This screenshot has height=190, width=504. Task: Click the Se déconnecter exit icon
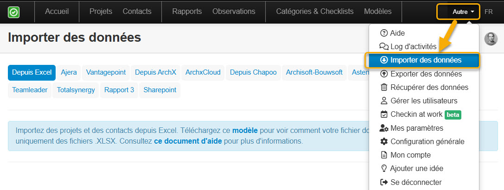click(x=384, y=182)
